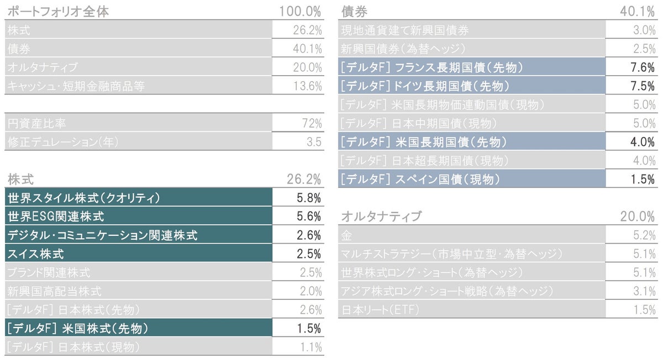Select the highlighted スイス株式 row
The height and width of the screenshot is (364, 663).
tap(36, 254)
